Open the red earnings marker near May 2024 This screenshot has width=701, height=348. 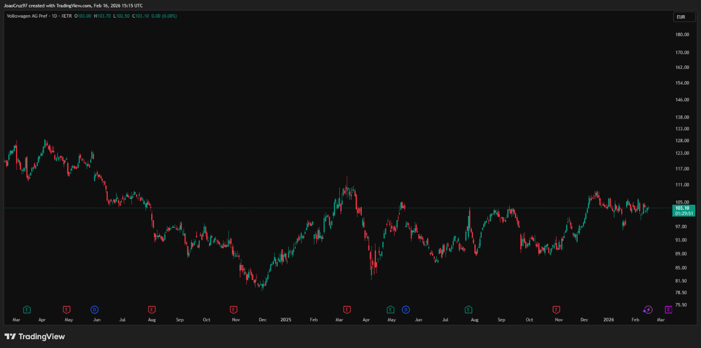[x=67, y=309]
